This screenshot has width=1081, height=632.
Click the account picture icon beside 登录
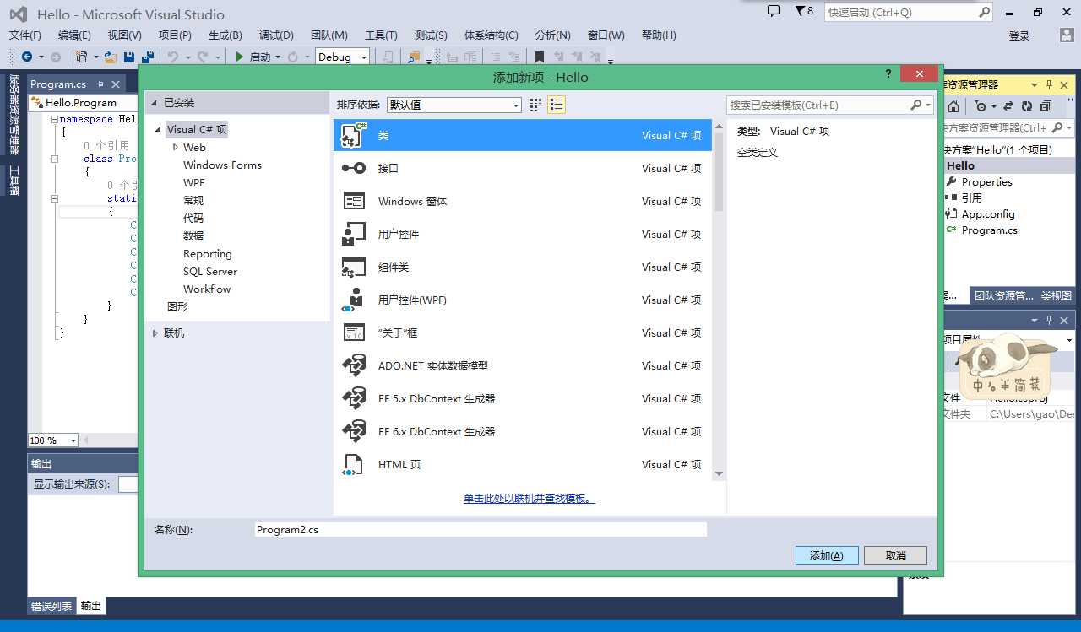point(1067,35)
